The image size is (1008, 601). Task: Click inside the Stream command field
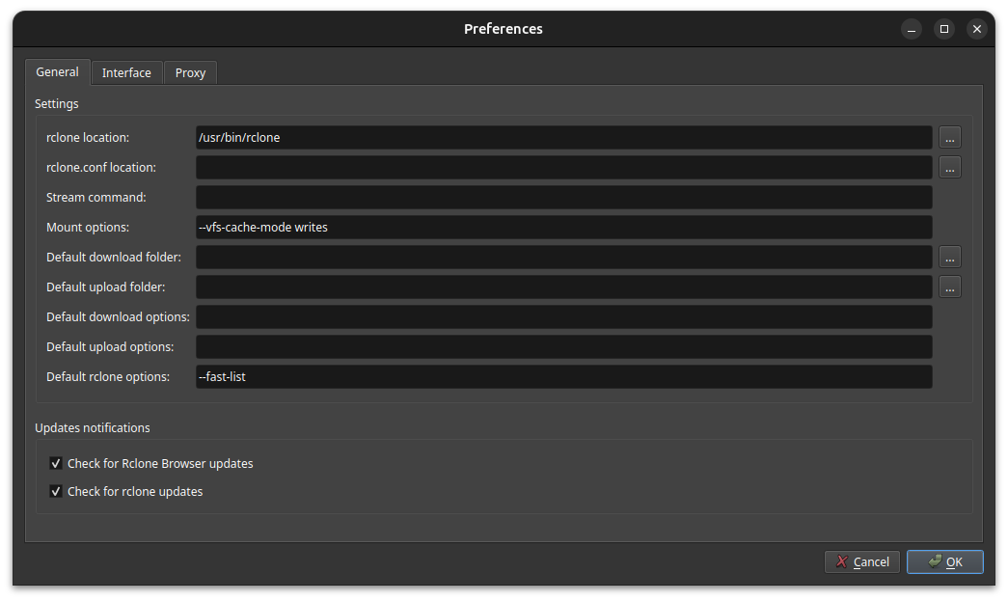[564, 197]
